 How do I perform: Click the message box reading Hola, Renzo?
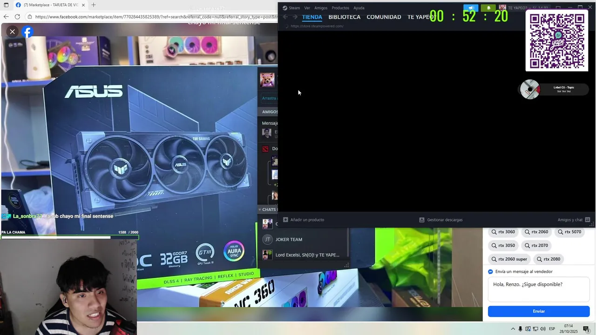pyautogui.click(x=539, y=290)
